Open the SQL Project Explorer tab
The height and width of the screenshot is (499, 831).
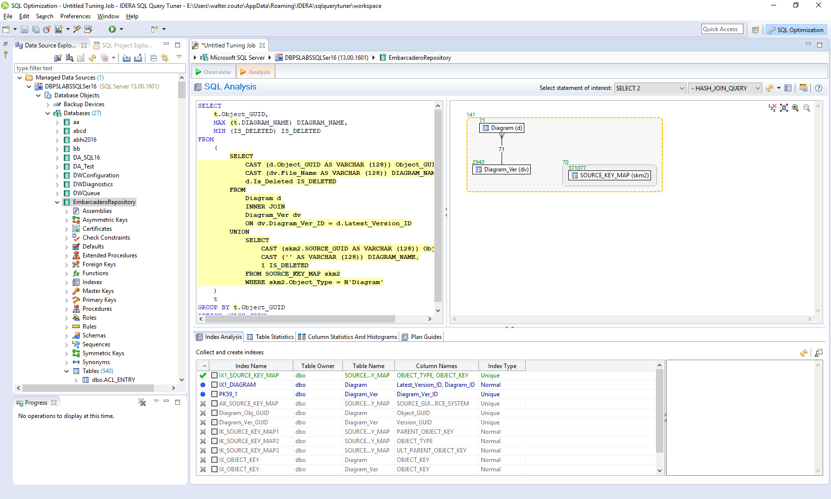click(123, 45)
